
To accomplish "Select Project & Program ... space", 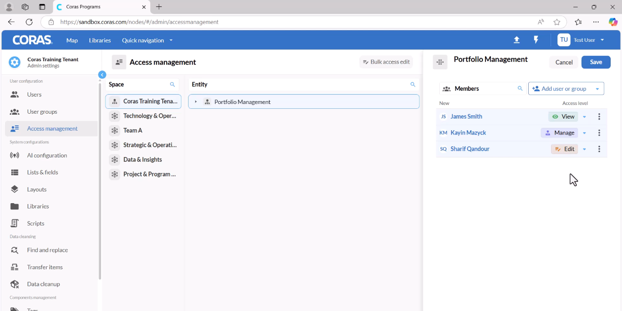I will (x=143, y=174).
